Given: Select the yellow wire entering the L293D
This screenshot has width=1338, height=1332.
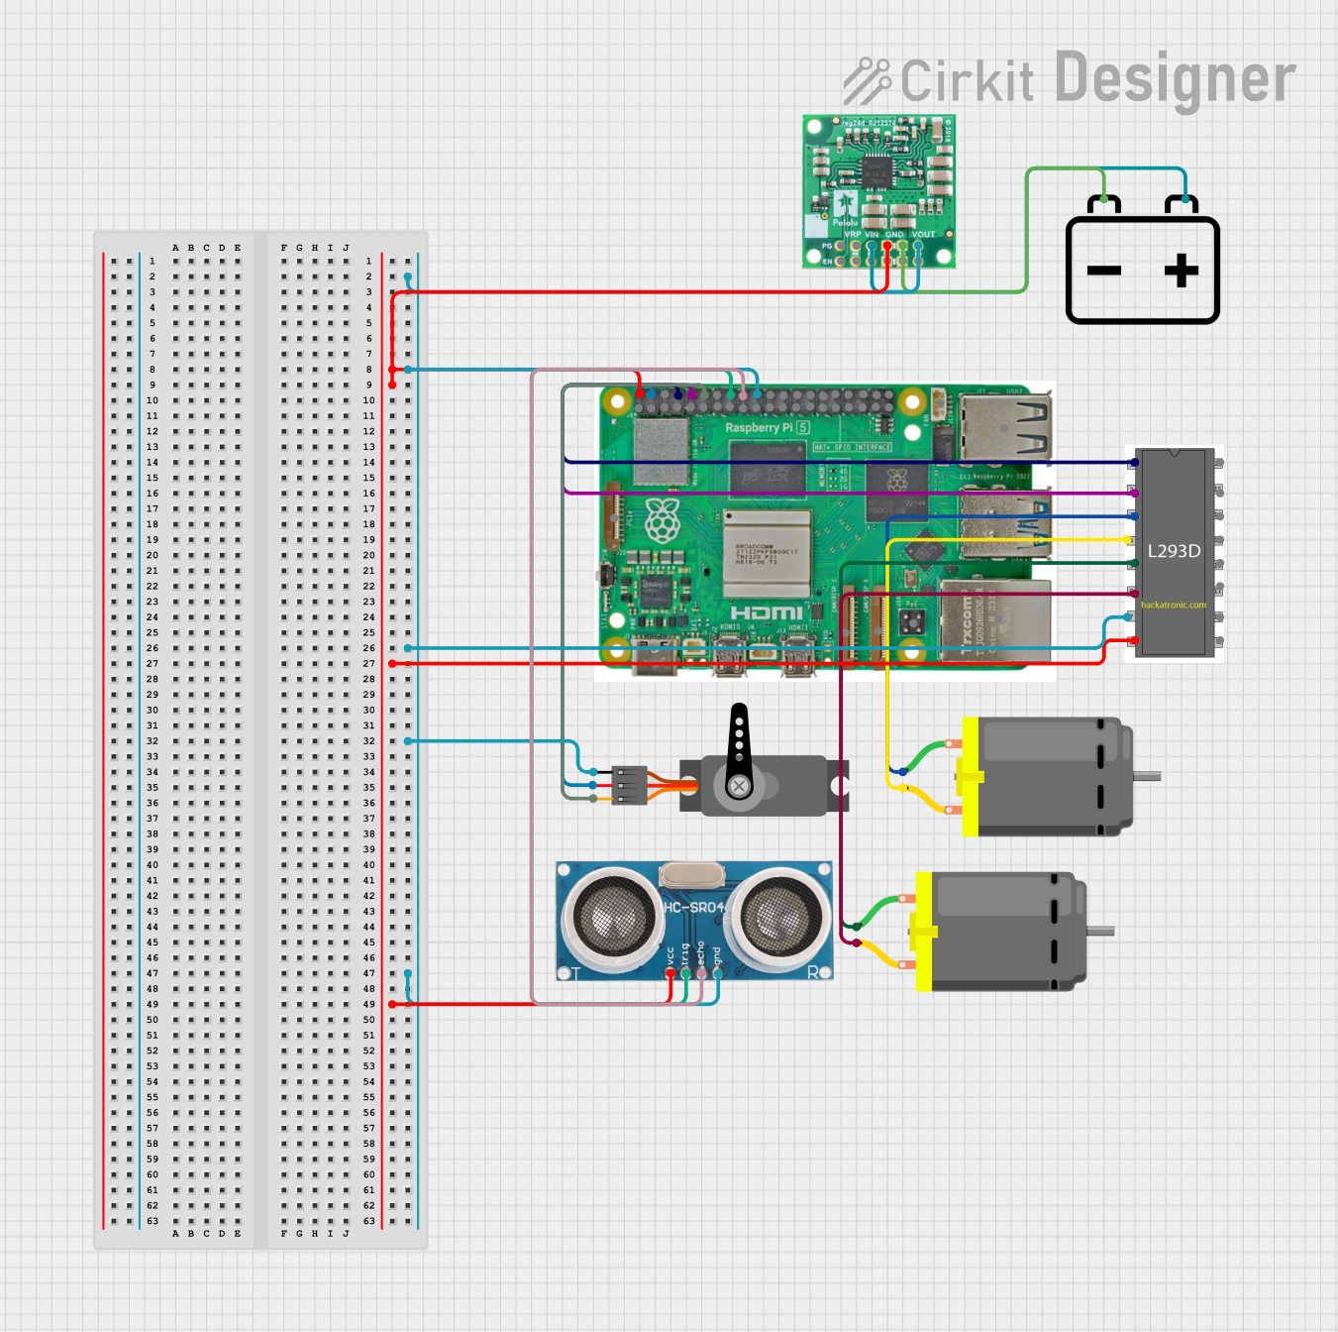Looking at the screenshot, I should [x=1008, y=540].
